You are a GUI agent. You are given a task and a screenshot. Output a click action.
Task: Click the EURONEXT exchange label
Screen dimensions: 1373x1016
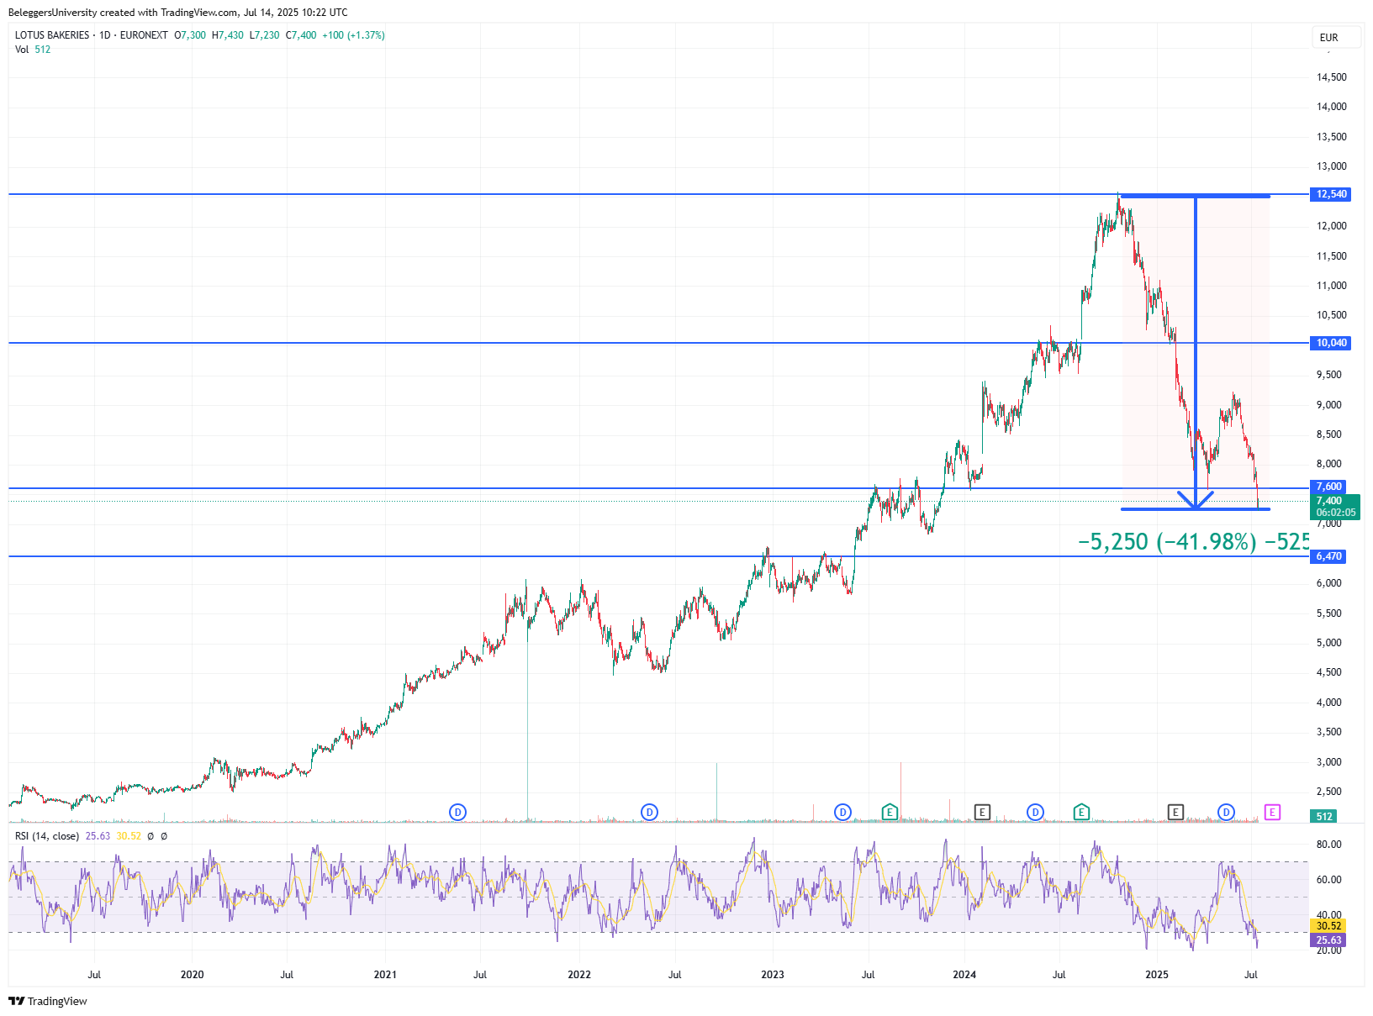(144, 35)
